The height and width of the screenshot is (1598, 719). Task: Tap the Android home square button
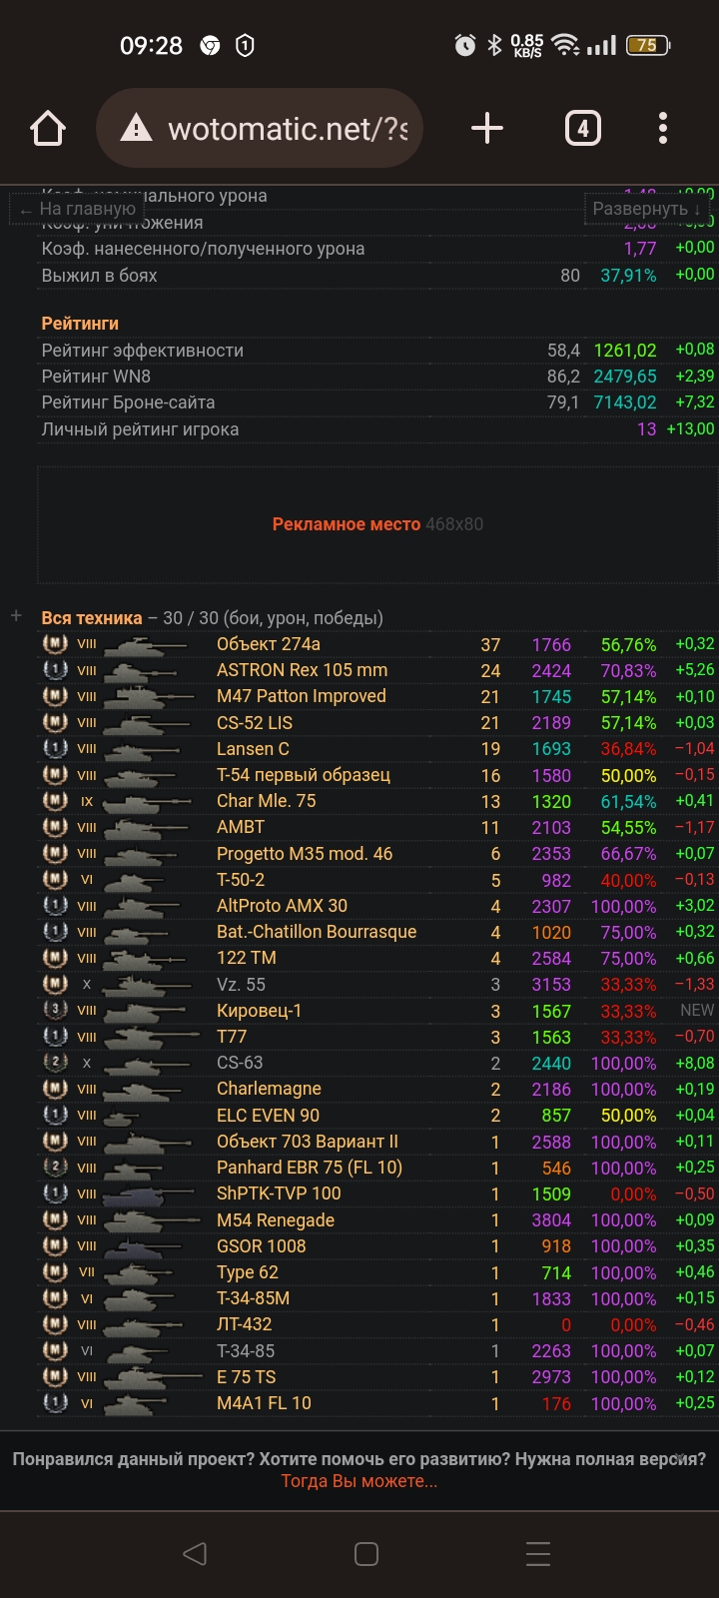366,1553
